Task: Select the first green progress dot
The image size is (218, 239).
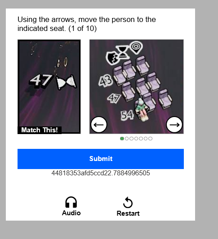Action: point(122,139)
